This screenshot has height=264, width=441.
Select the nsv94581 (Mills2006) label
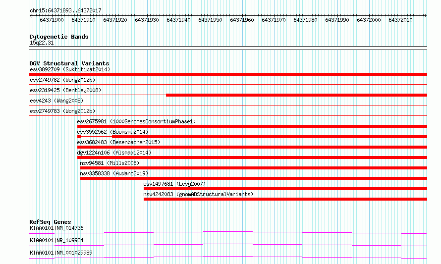[x=110, y=163]
